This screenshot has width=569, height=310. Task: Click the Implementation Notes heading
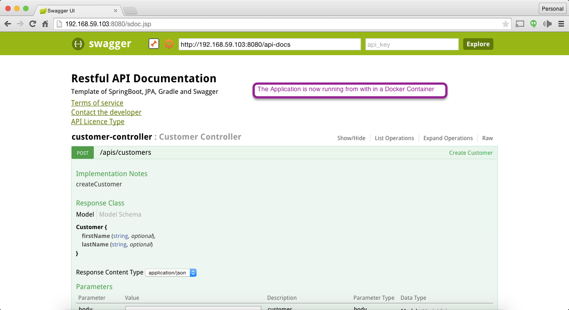coord(112,174)
